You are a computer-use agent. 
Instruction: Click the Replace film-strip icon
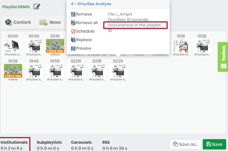click(x=73, y=40)
